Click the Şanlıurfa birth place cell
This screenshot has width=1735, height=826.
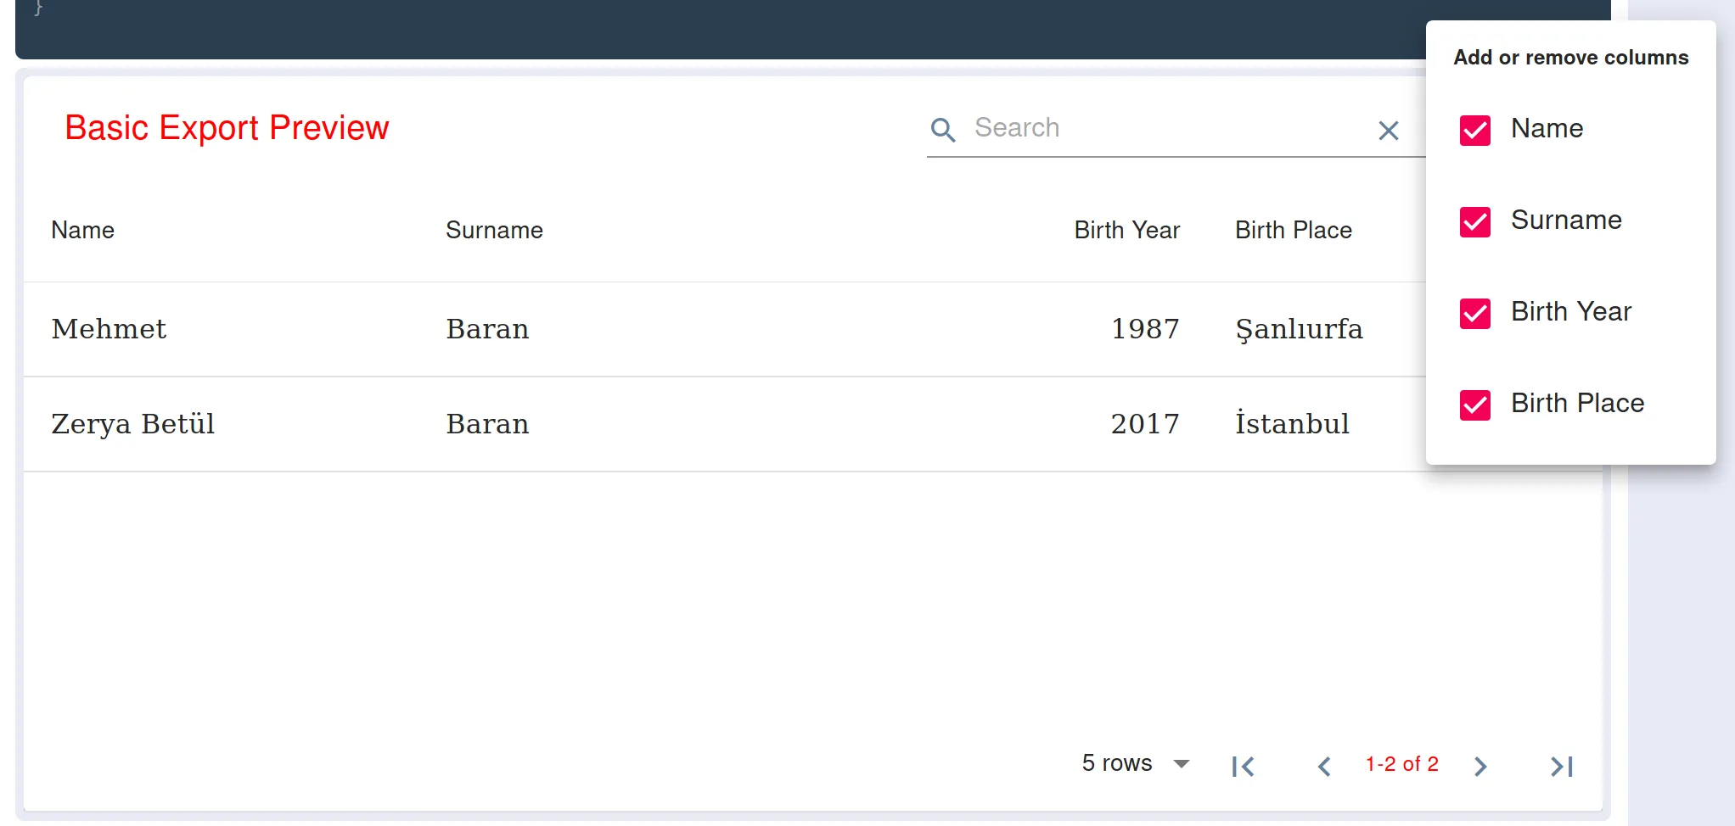(1299, 329)
